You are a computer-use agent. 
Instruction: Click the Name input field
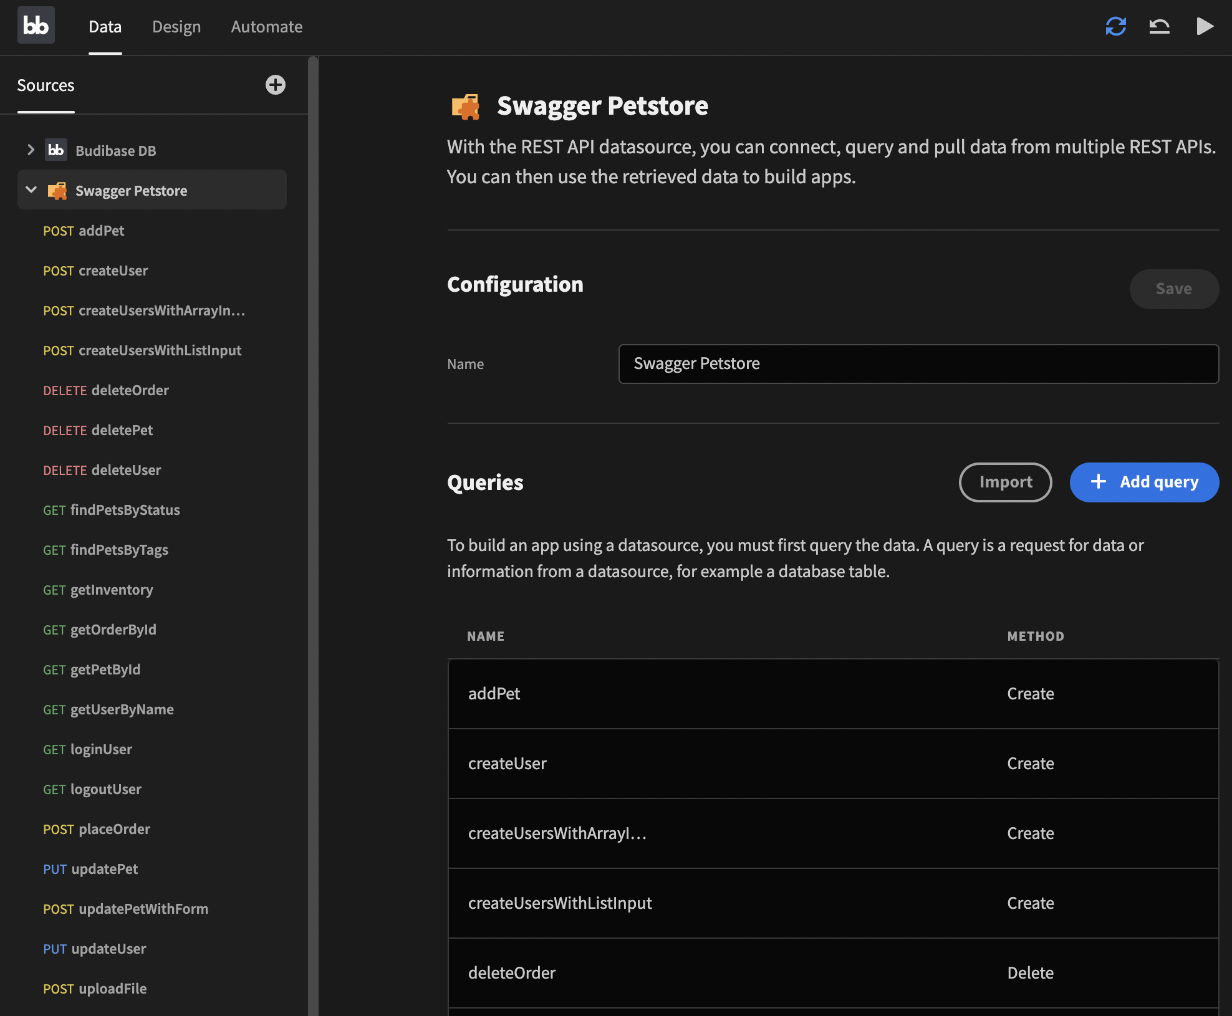pyautogui.click(x=918, y=364)
